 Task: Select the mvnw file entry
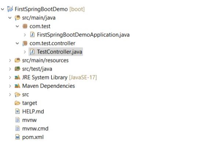point(29,120)
